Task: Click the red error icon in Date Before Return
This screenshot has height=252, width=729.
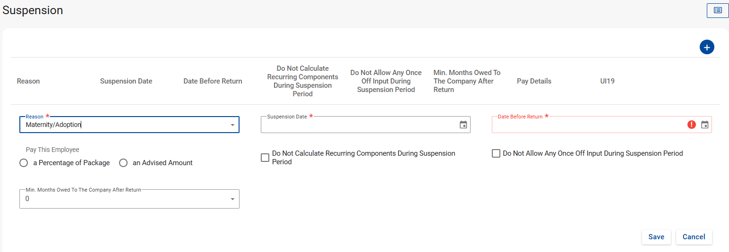Action: [x=692, y=125]
